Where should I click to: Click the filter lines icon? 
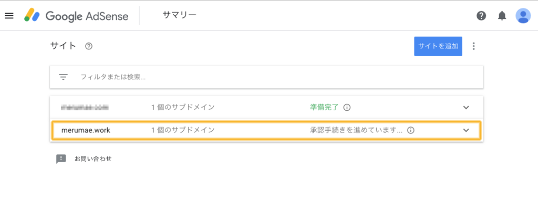tap(63, 77)
